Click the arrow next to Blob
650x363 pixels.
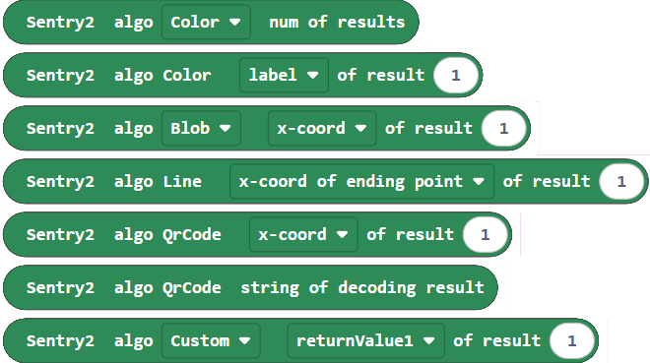point(226,128)
